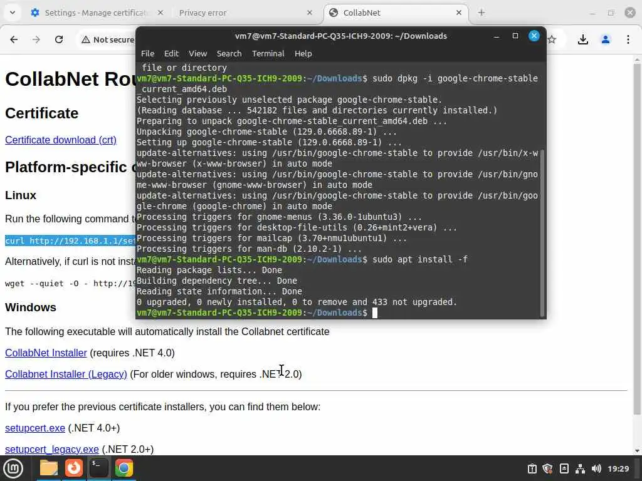Open the Linux Mint start menu

coord(13,468)
